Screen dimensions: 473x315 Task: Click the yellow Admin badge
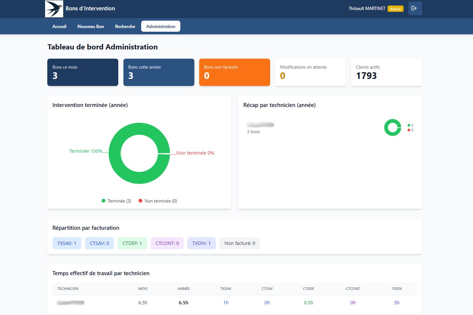tap(395, 9)
